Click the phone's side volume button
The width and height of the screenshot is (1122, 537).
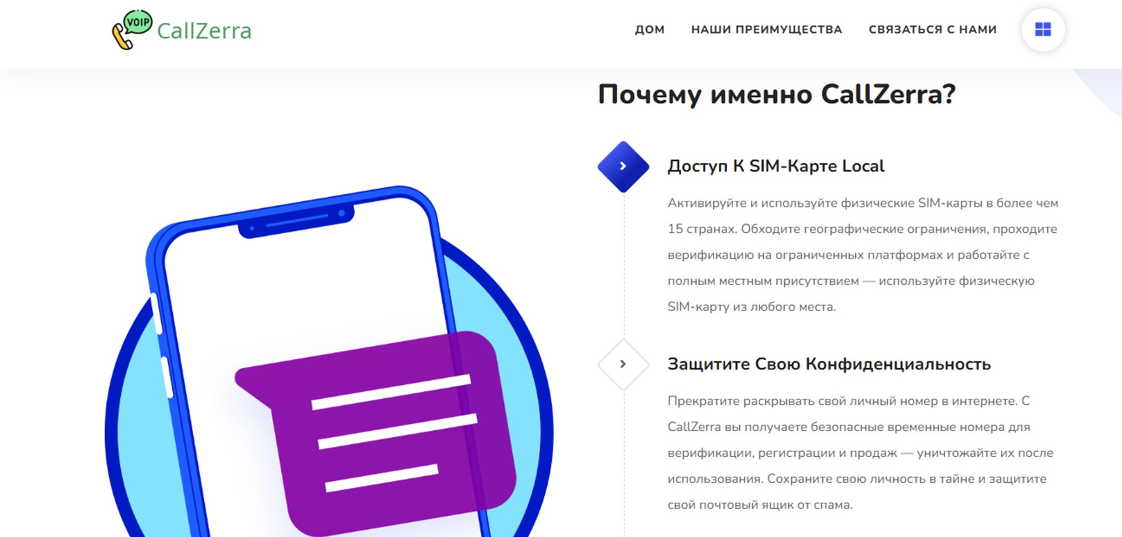click(157, 313)
